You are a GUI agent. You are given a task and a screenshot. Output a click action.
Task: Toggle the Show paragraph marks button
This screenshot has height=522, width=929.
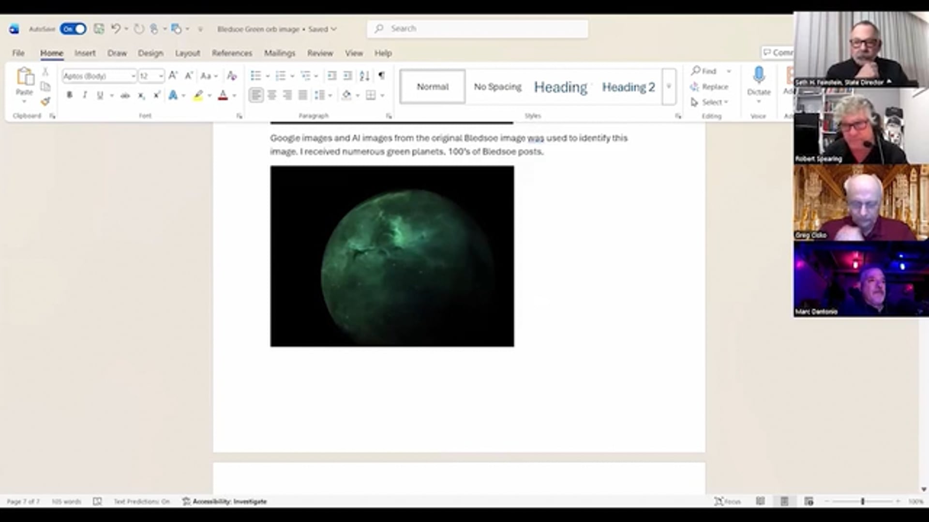[382, 75]
